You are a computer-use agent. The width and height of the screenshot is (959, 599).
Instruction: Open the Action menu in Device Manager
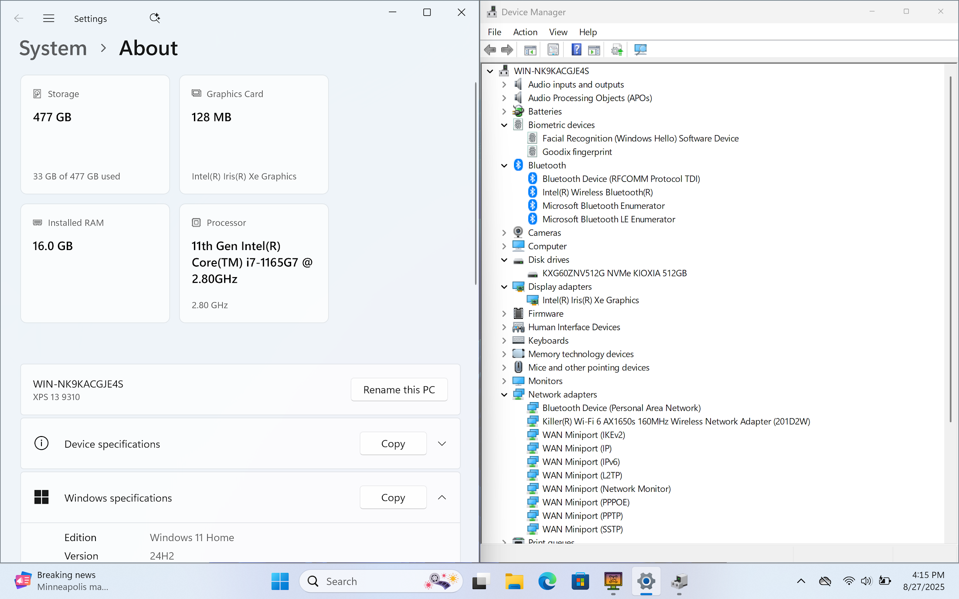pos(525,32)
